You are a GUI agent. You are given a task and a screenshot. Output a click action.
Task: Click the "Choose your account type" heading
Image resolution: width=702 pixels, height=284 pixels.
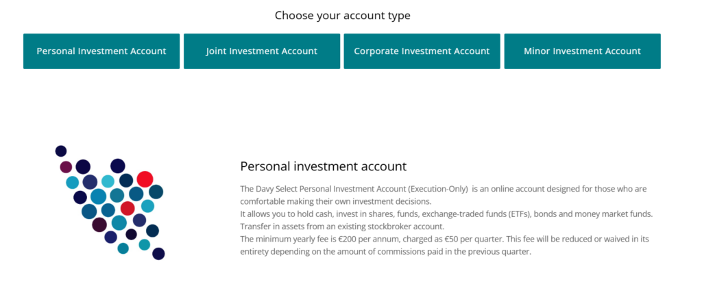click(x=343, y=15)
